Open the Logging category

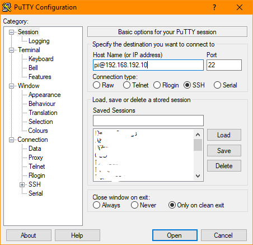(39, 41)
